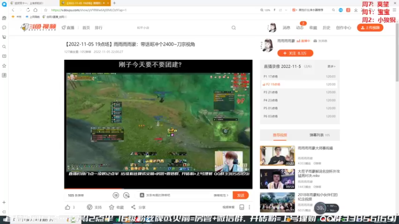Favorite the video with the 收藏 star

pos(111,207)
